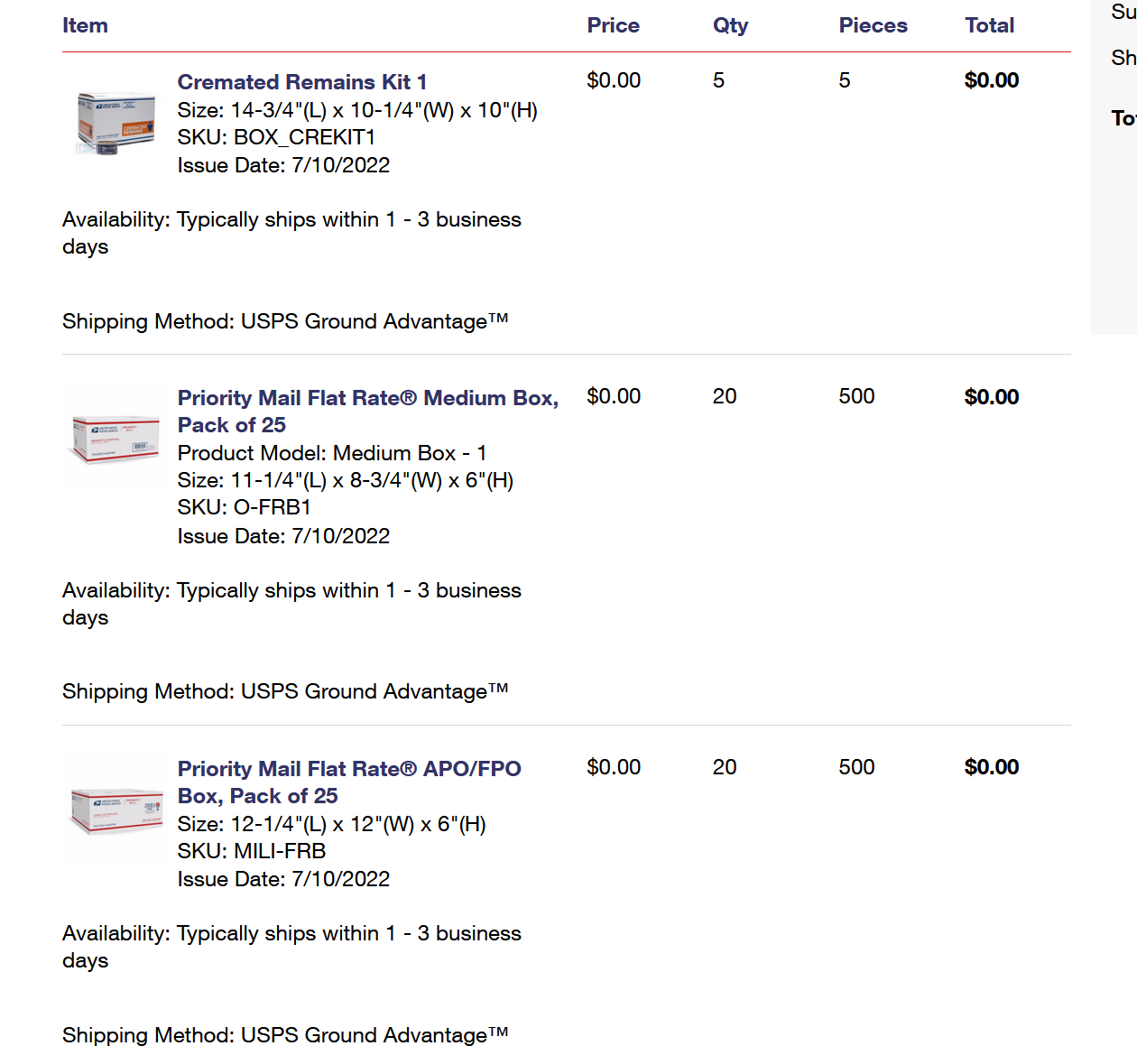
Task: Click the Medium Box pieces value 500
Action: pyautogui.click(x=856, y=396)
